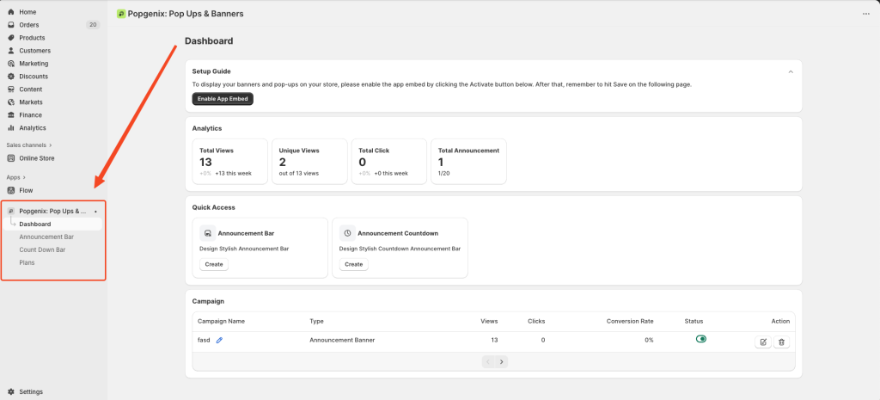
Task: Expand the Sales channels chevron
Action: (x=51, y=145)
